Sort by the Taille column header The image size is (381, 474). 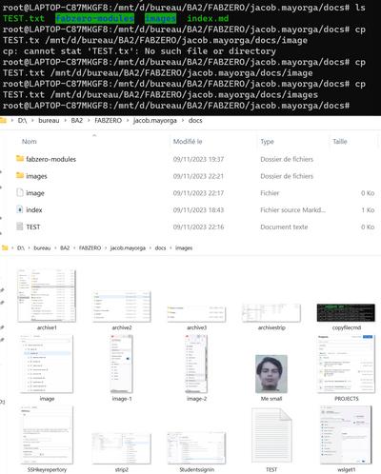tap(340, 142)
